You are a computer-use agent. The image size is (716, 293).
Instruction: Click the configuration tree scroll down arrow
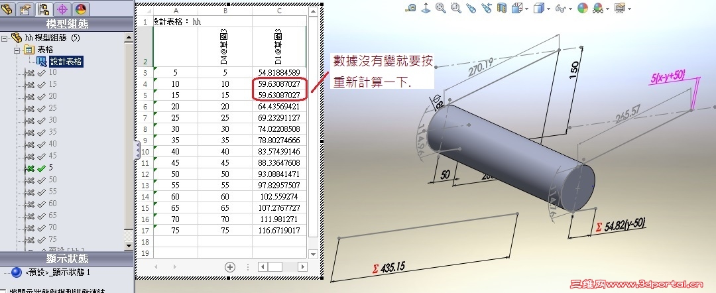point(129,245)
